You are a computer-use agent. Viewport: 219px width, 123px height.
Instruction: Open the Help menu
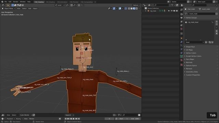(x=29, y=2)
